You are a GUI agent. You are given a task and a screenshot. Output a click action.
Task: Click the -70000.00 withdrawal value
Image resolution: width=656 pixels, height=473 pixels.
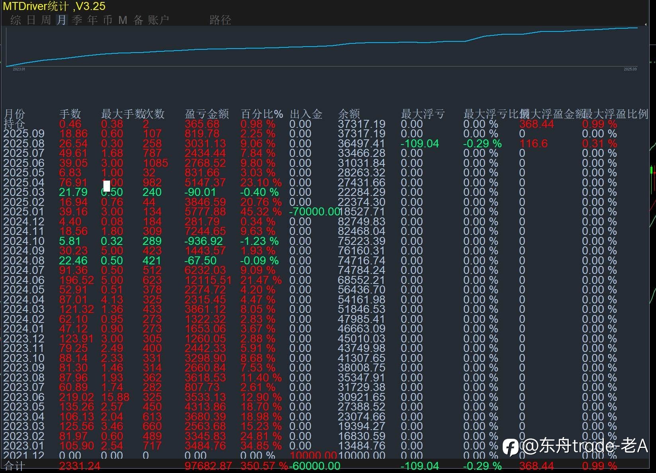[x=314, y=212]
